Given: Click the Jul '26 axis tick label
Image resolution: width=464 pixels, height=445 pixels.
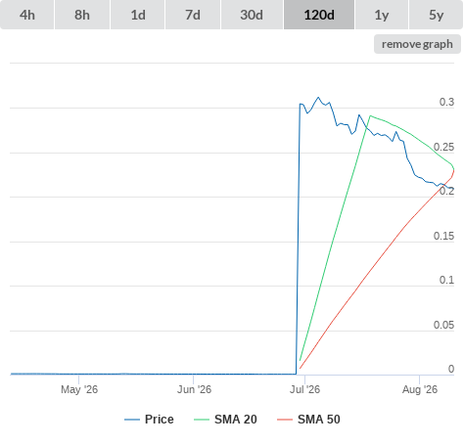Looking at the screenshot, I should (x=304, y=389).
